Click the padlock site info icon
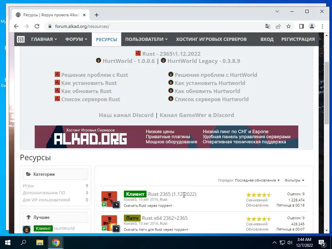This screenshot has height=249, width=332. (50, 26)
